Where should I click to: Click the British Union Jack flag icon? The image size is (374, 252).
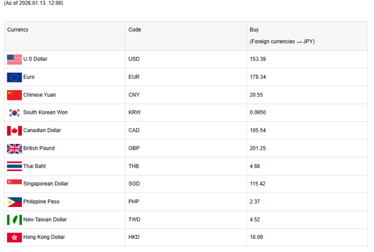tap(15, 148)
